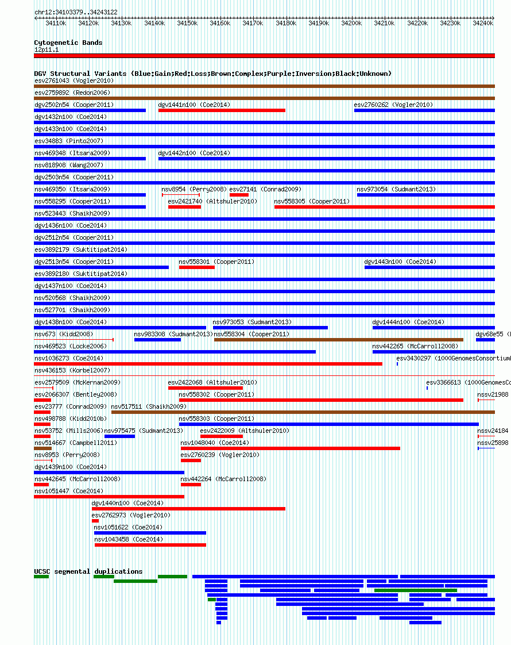Click the chr12:34103379..34243122 region label
Image resolution: width=511 pixels, height=645 pixels.
pyautogui.click(x=76, y=12)
